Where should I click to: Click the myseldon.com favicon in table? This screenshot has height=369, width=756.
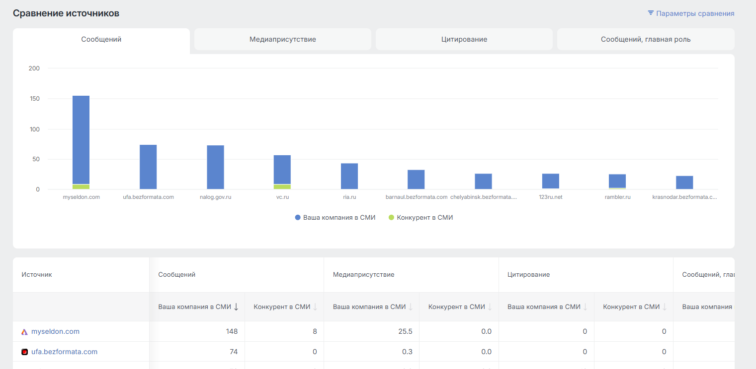25,332
